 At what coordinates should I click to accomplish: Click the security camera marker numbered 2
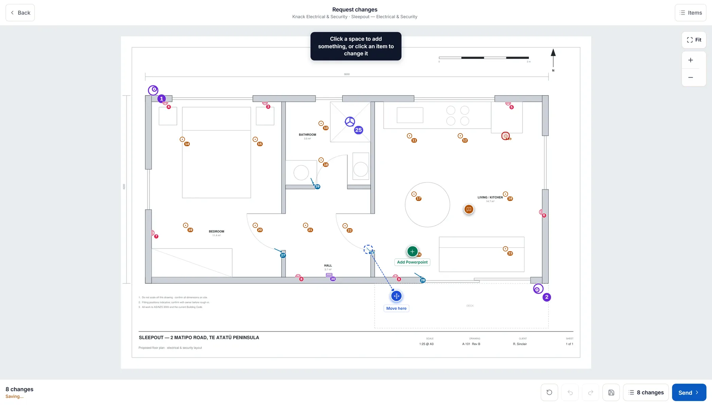click(x=538, y=289)
